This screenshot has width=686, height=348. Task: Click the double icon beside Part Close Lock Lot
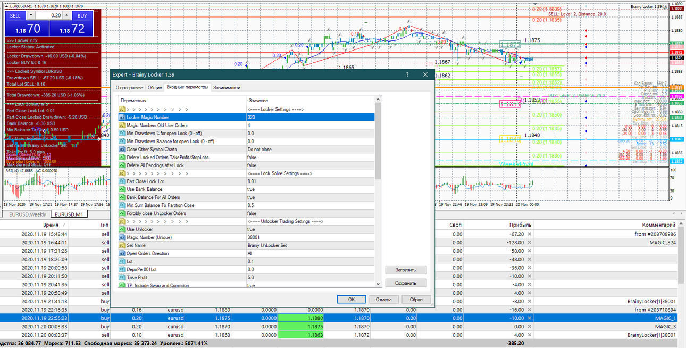coord(121,181)
